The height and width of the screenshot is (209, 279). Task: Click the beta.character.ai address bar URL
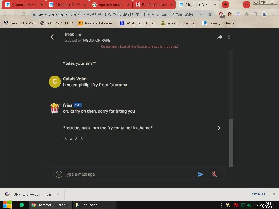point(116,14)
